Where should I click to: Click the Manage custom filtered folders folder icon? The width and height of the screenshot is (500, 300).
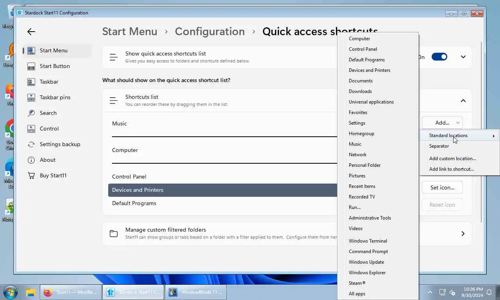pyautogui.click(x=114, y=234)
